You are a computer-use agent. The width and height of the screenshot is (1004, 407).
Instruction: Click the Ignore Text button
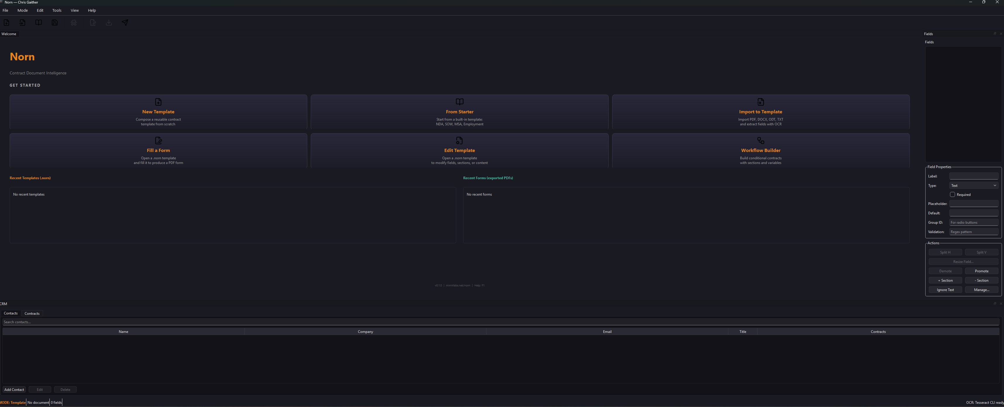click(945, 290)
